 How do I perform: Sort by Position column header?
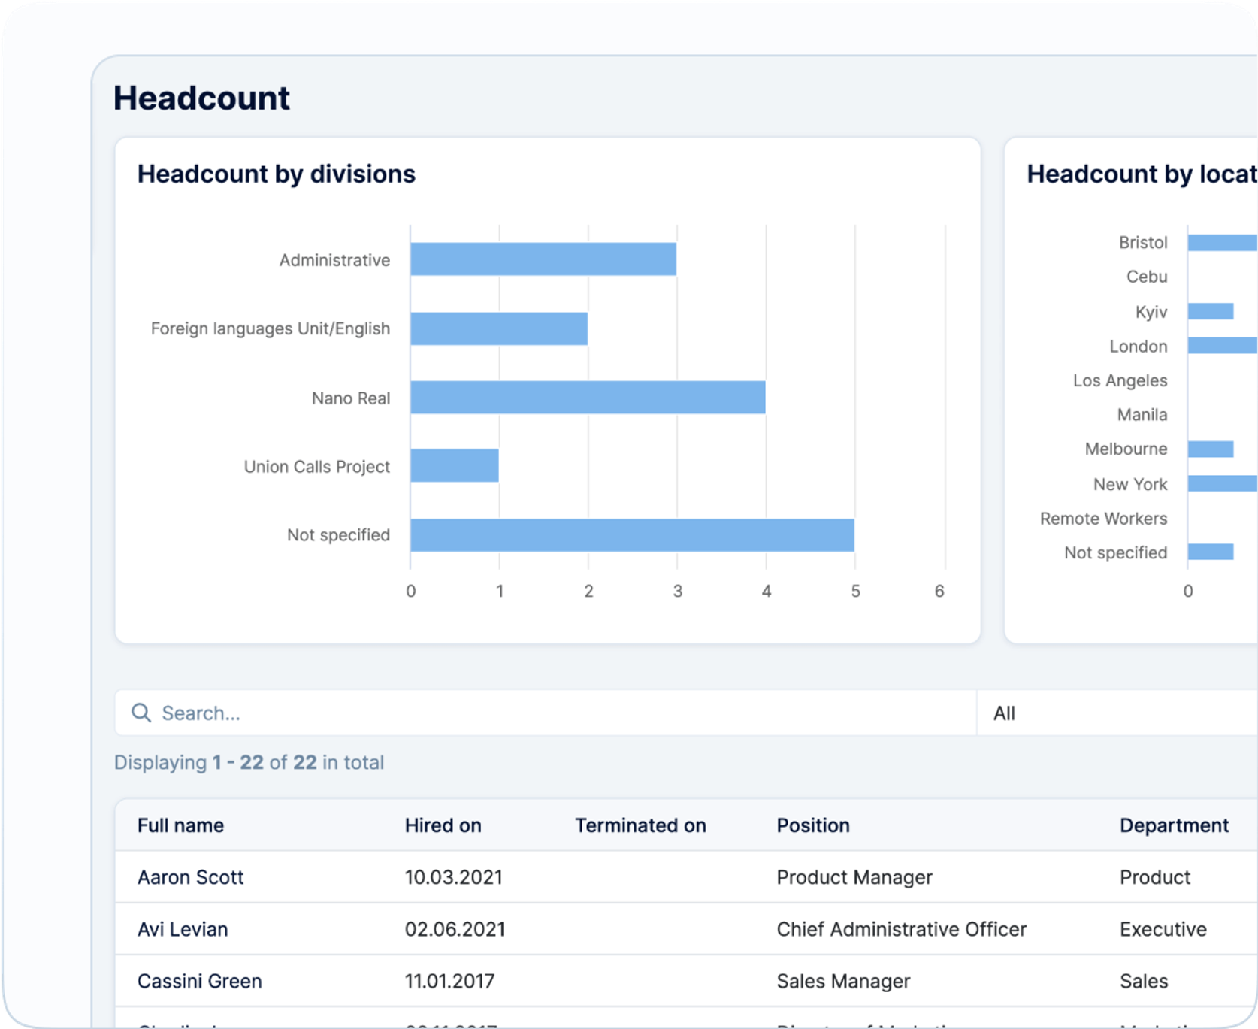813,825
